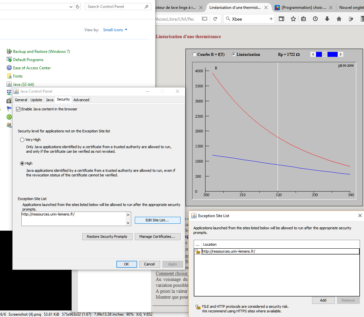Expand the Control Panel address bar dropdown

[71, 7]
